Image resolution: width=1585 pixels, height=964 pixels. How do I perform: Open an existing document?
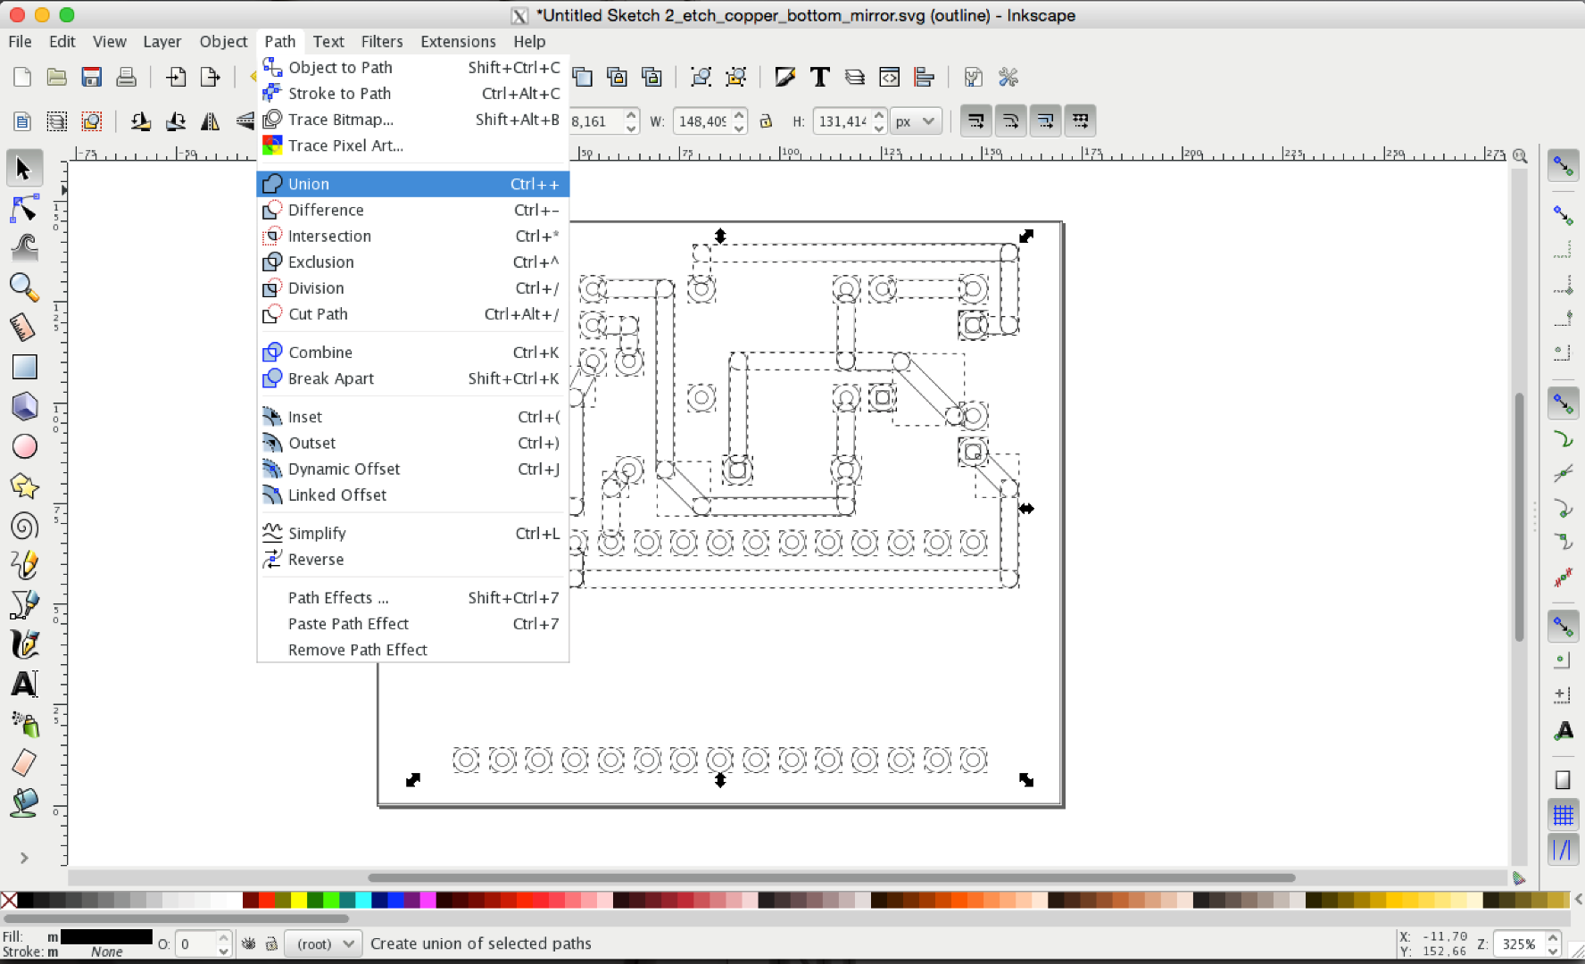(57, 78)
